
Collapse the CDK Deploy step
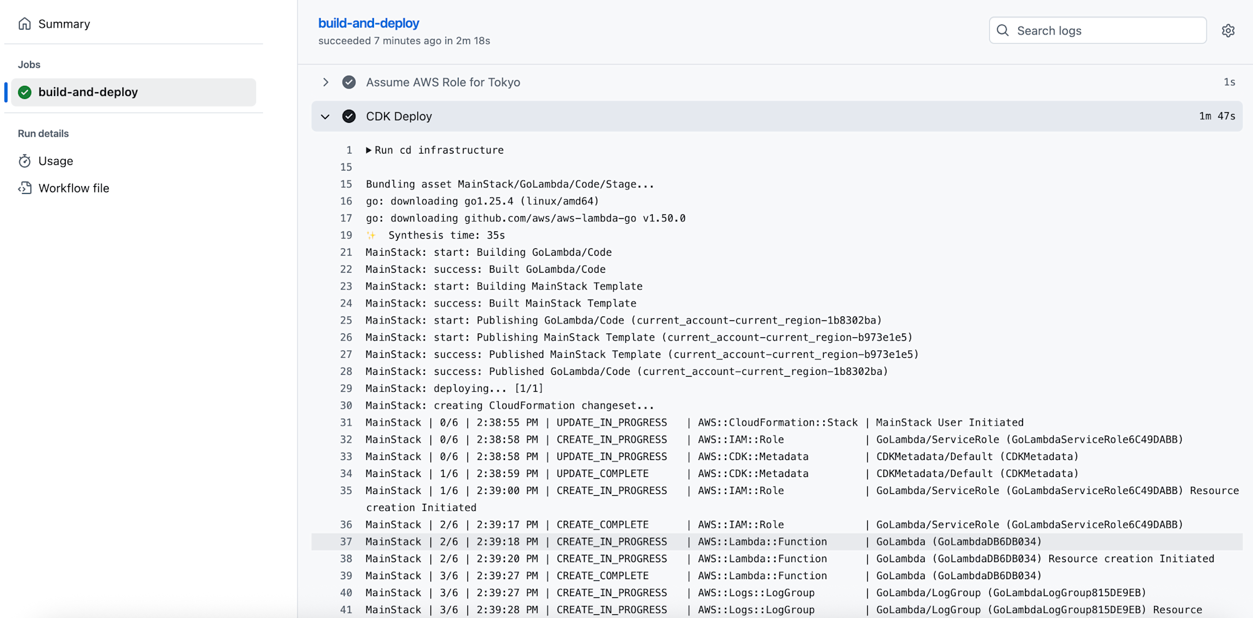325,117
